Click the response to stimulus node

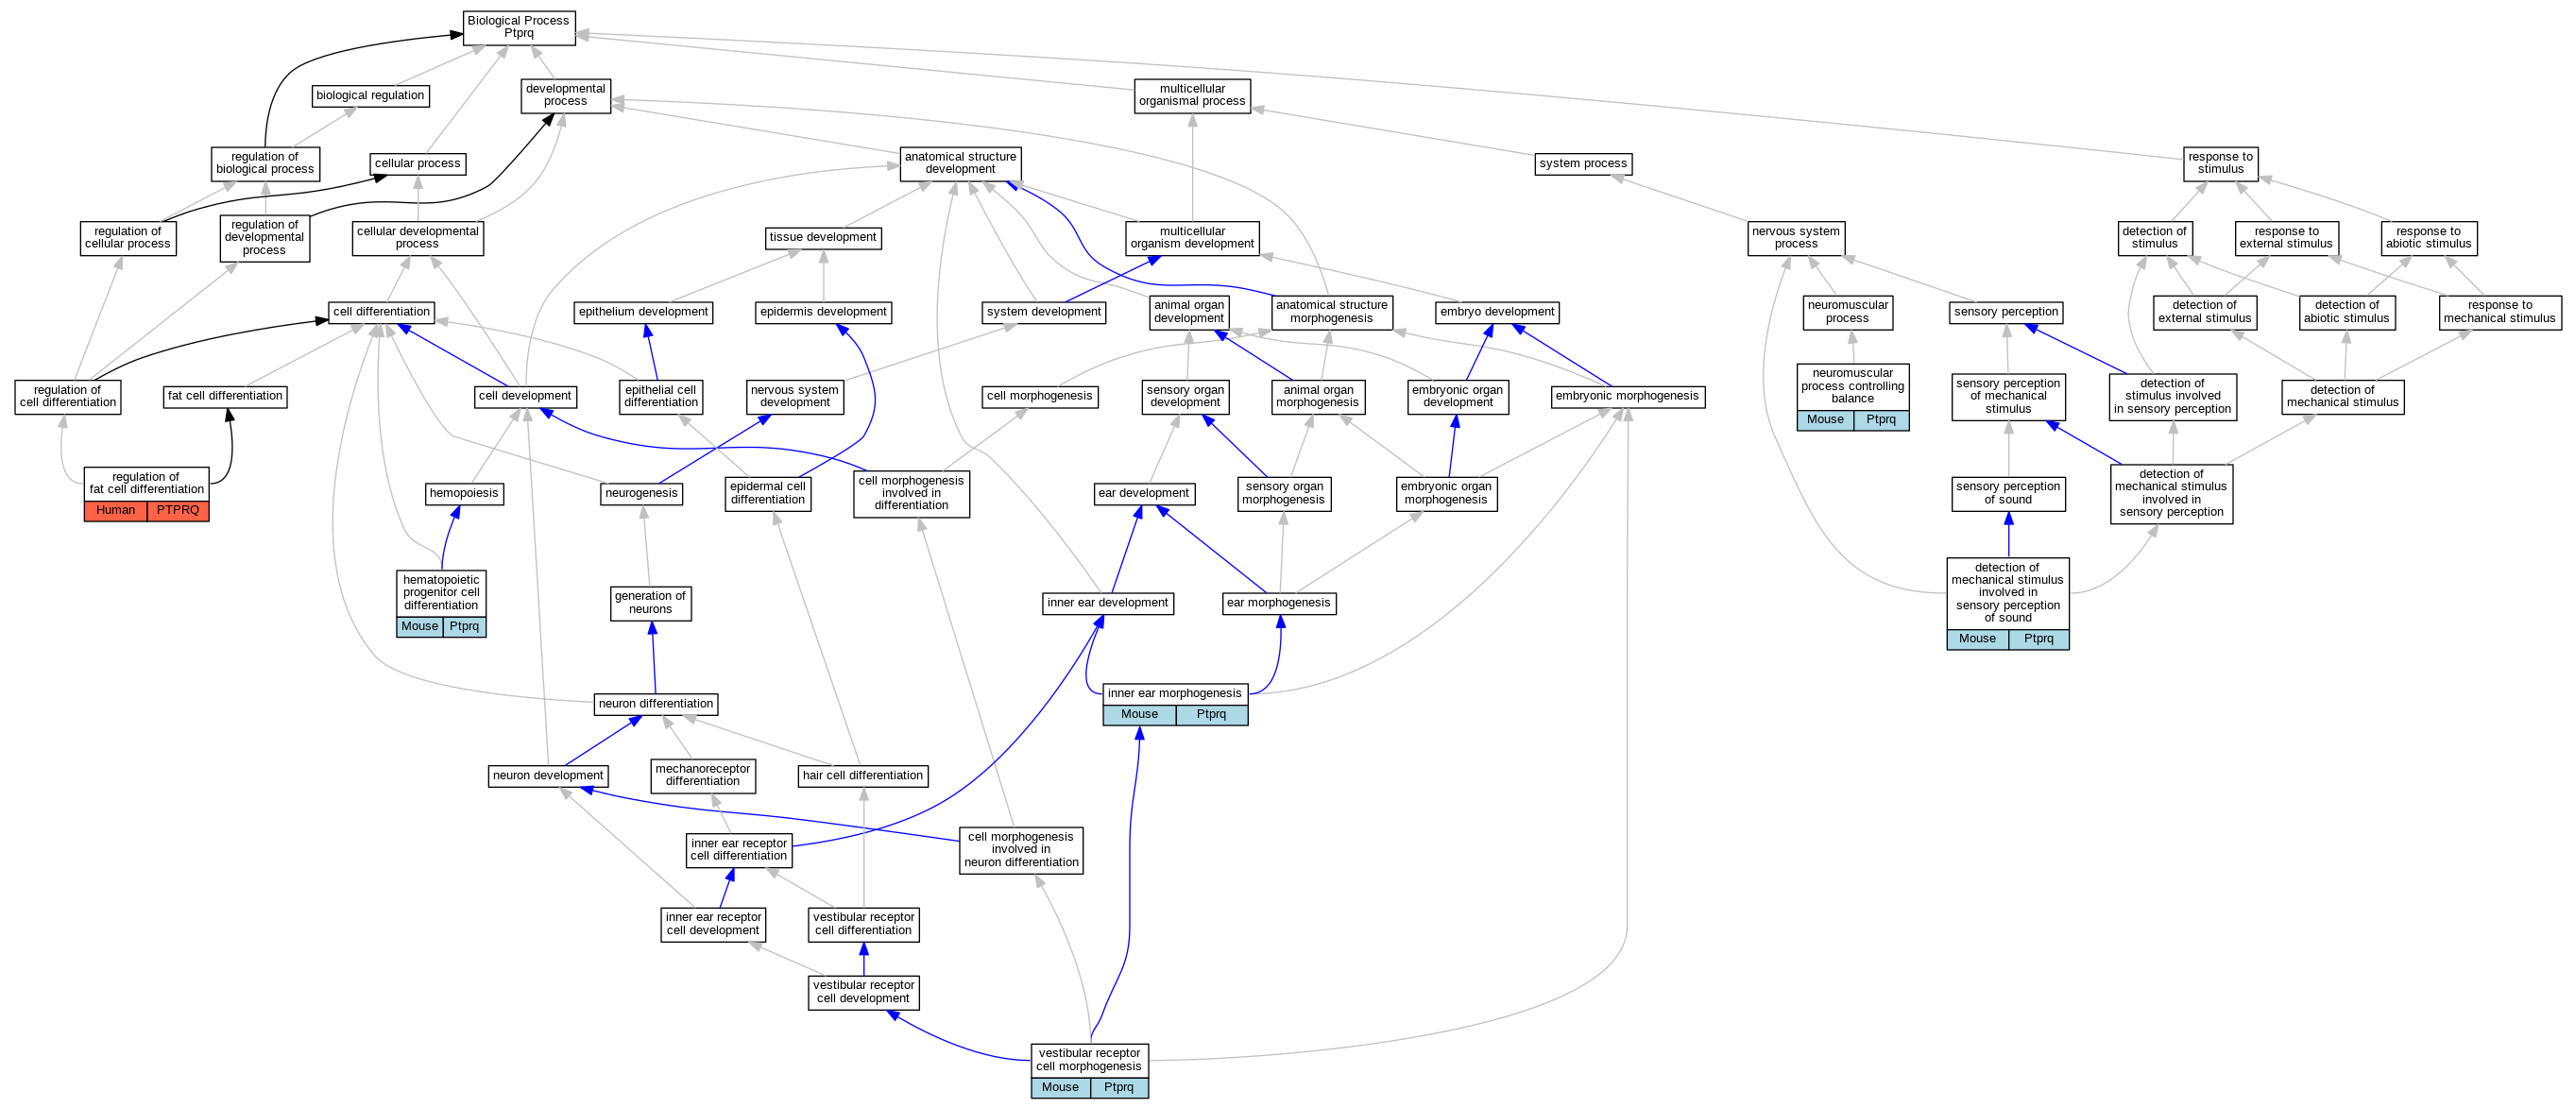tap(2220, 163)
